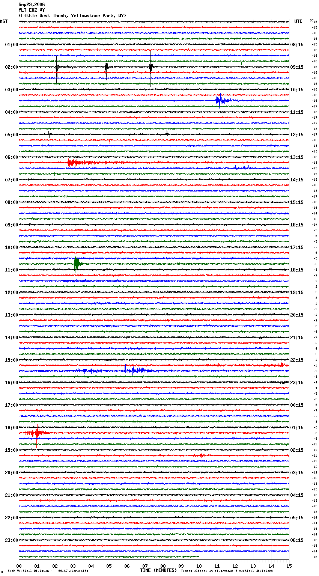The image size is (319, 576).
Task: Click minute "03" on the time axis
Action: [73, 566]
